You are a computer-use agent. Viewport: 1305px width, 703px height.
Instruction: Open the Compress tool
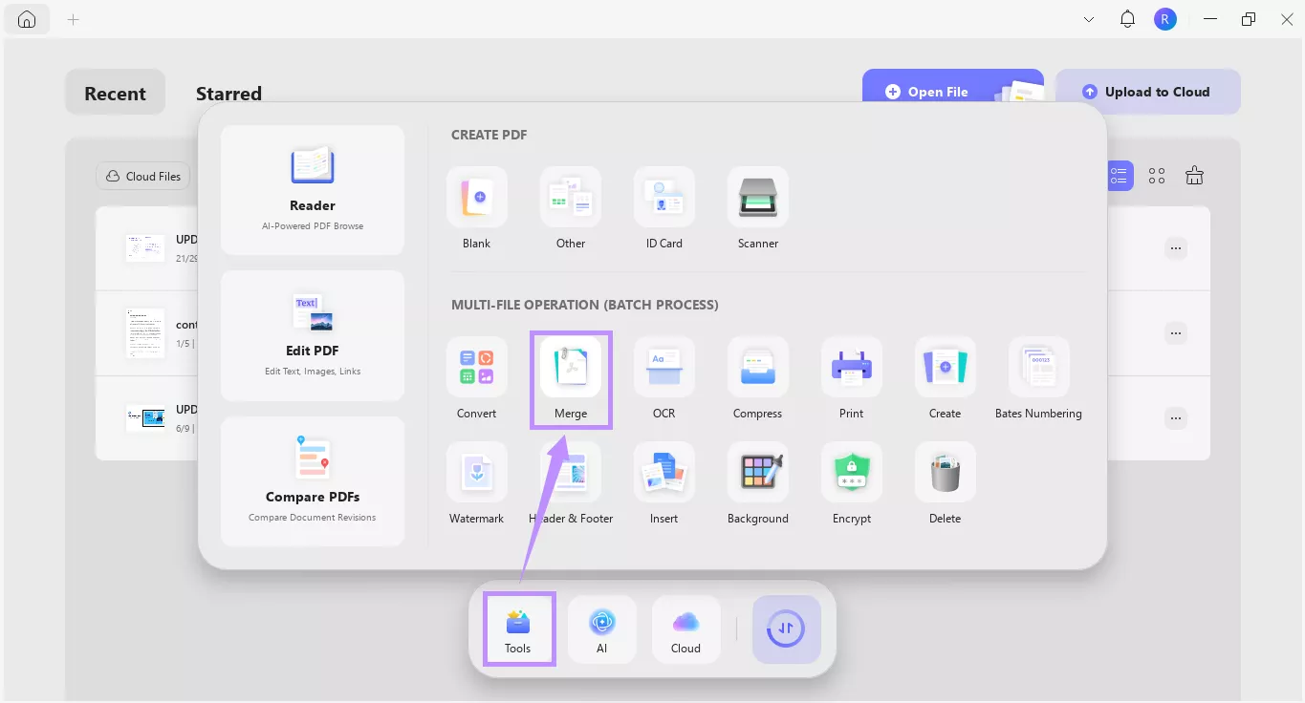tap(757, 379)
